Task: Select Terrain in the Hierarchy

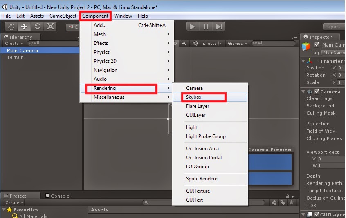Action: tap(40, 57)
